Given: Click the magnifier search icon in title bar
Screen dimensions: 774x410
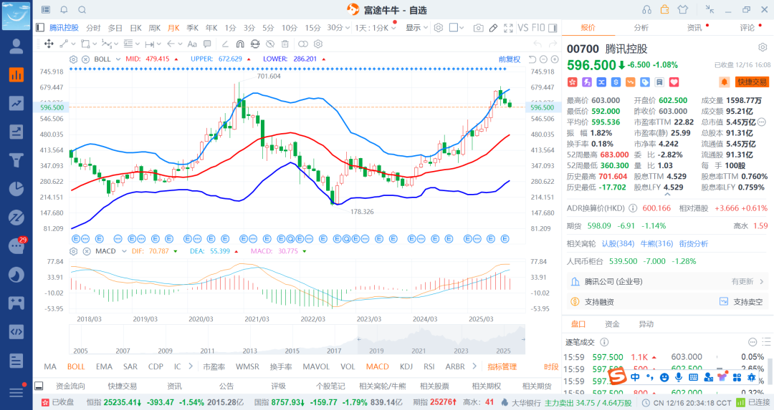Looking at the screenshot, I should coord(82,10).
